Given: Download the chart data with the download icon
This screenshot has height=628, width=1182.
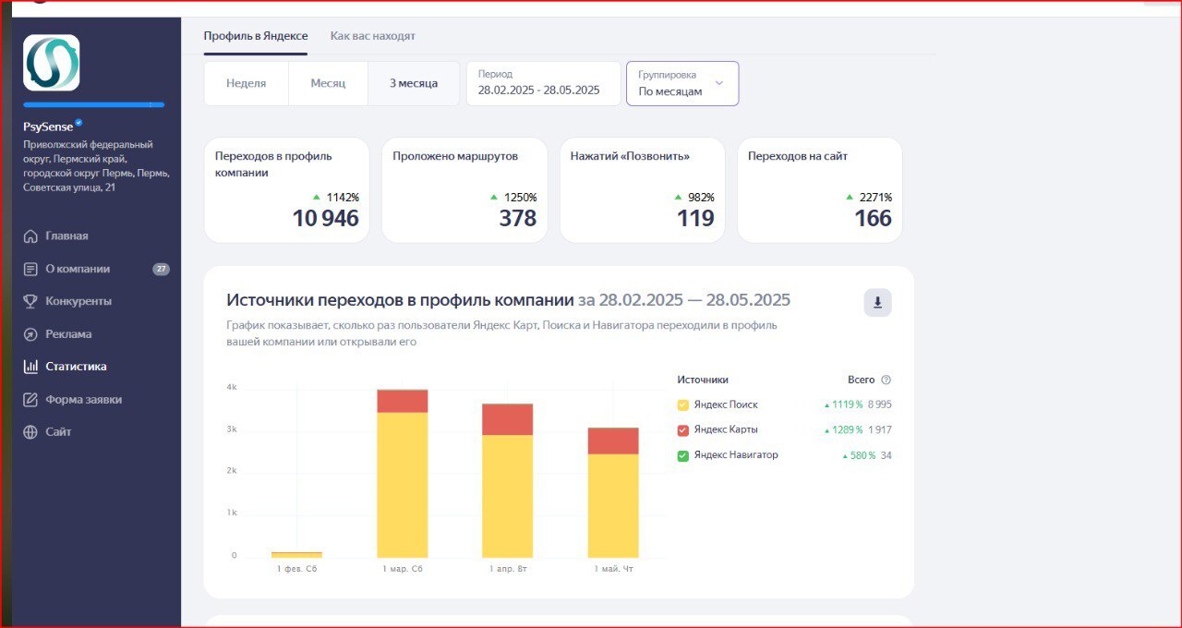Looking at the screenshot, I should [877, 302].
